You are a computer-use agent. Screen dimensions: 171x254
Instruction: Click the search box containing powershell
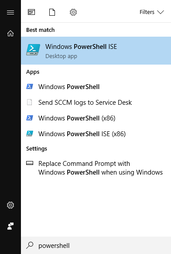click(96, 245)
